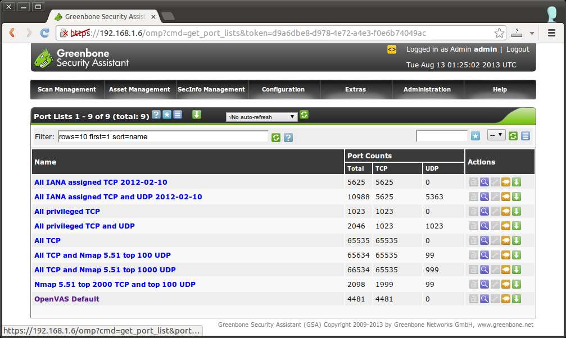Export the All TCP port list
Image resolution: width=566 pixels, height=338 pixels.
pos(517,241)
